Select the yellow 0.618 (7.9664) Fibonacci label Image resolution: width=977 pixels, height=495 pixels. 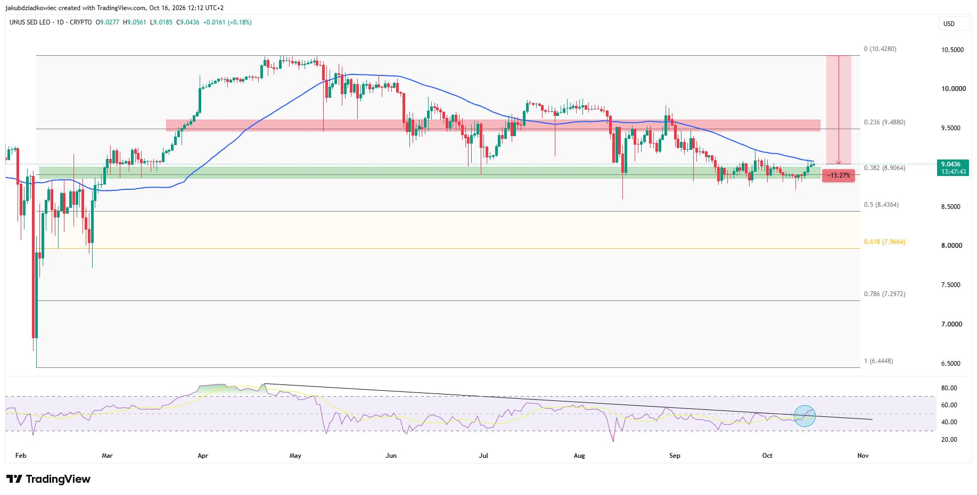click(x=884, y=242)
